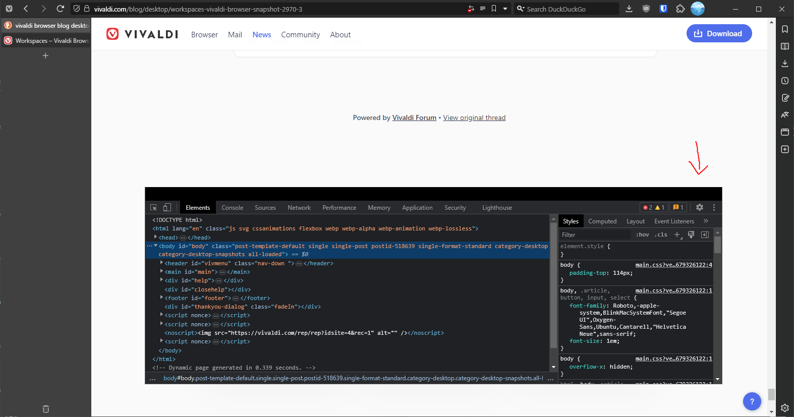Open the Notes side panel
Image resolution: width=794 pixels, height=417 pixels.
click(785, 98)
